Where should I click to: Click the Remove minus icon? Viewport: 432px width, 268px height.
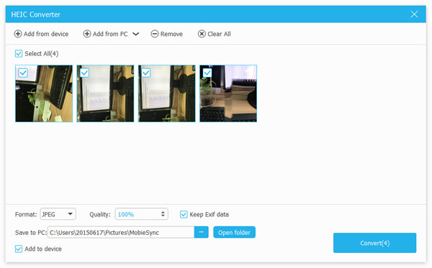[x=155, y=34]
